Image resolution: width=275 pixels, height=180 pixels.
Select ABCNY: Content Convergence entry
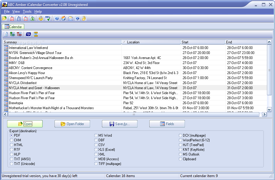[x=135, y=68]
